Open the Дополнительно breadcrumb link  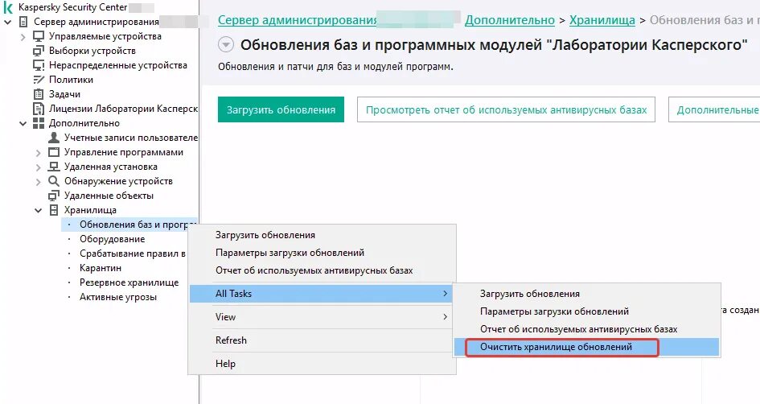tap(509, 20)
